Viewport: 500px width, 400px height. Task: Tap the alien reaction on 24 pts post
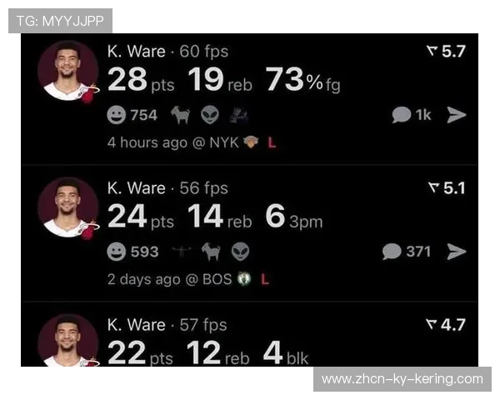(240, 252)
